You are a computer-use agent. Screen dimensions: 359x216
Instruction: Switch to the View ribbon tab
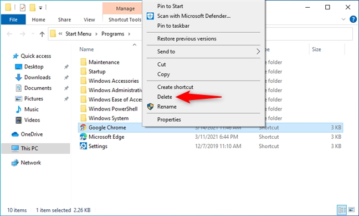pyautogui.click(x=89, y=20)
